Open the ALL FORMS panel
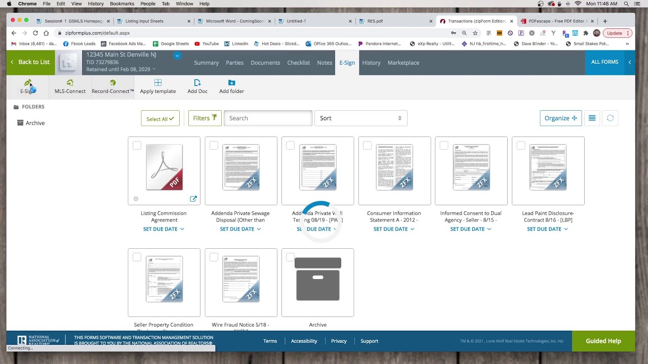 tap(605, 62)
